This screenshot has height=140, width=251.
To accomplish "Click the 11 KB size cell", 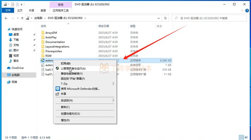I will [x=167, y=74].
